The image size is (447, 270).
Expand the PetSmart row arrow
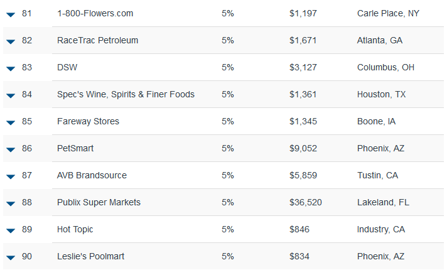click(11, 150)
